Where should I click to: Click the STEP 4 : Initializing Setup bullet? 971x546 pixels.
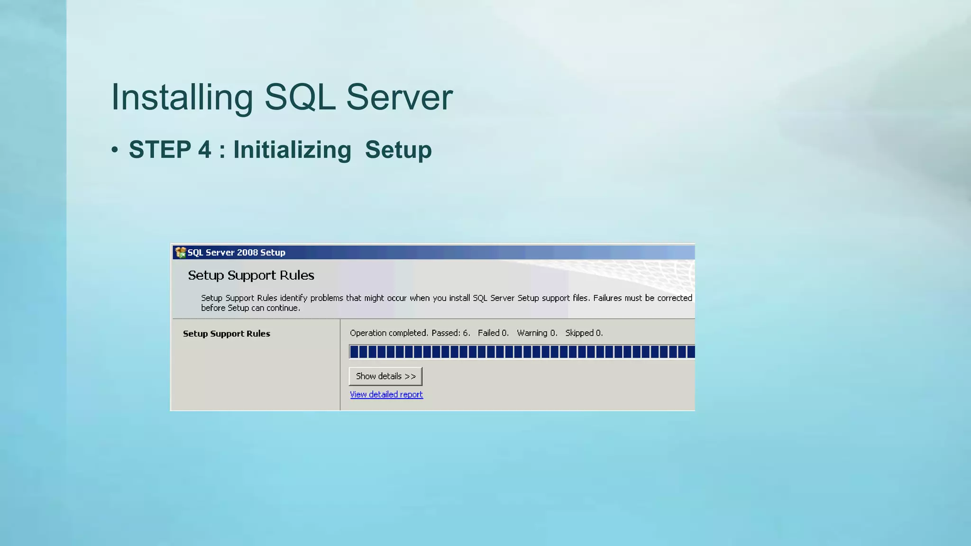280,150
